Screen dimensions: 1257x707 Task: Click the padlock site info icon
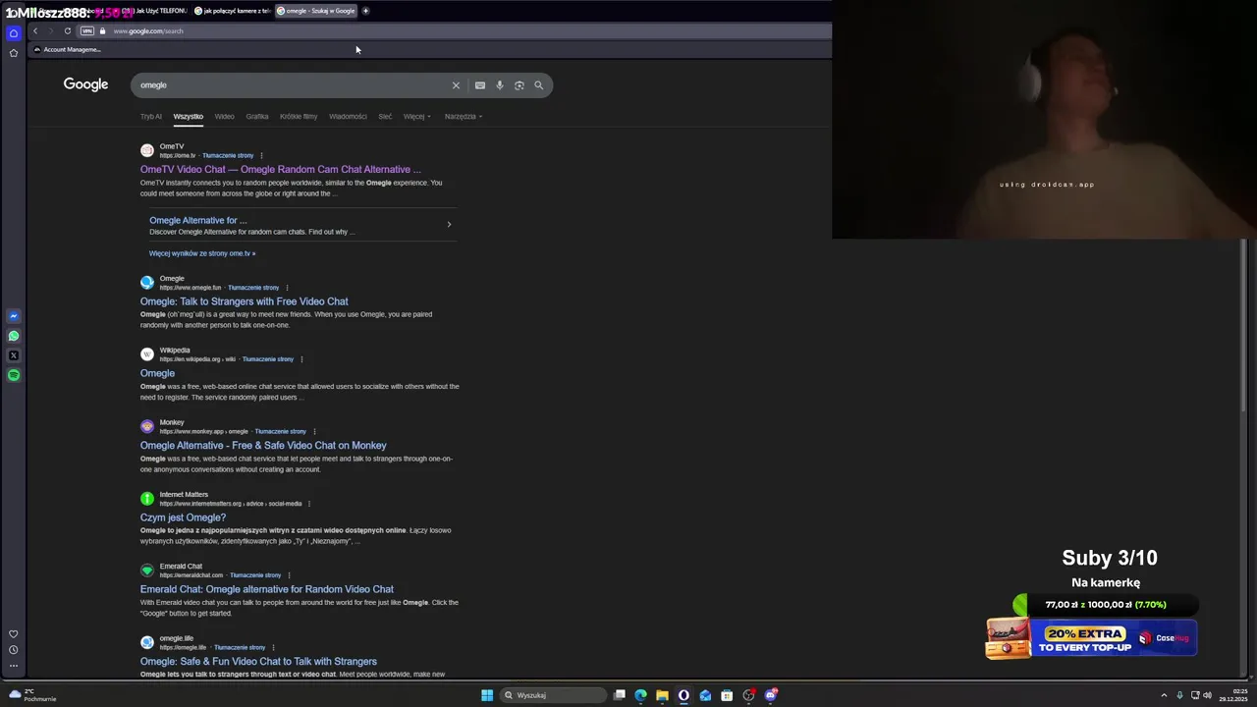102,31
